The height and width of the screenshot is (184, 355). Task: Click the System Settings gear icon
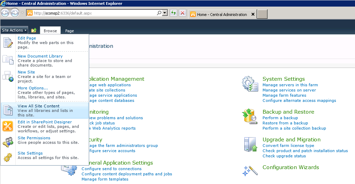pyautogui.click(x=250, y=84)
